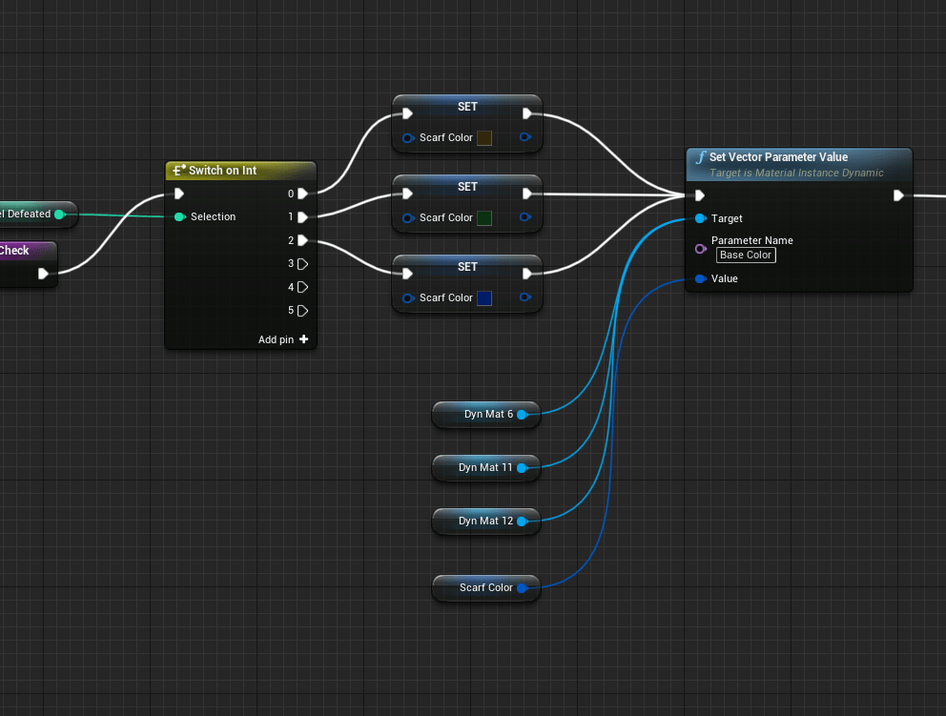Image resolution: width=946 pixels, height=716 pixels.
Task: Click the top SET node's execution output pin
Action: point(527,113)
